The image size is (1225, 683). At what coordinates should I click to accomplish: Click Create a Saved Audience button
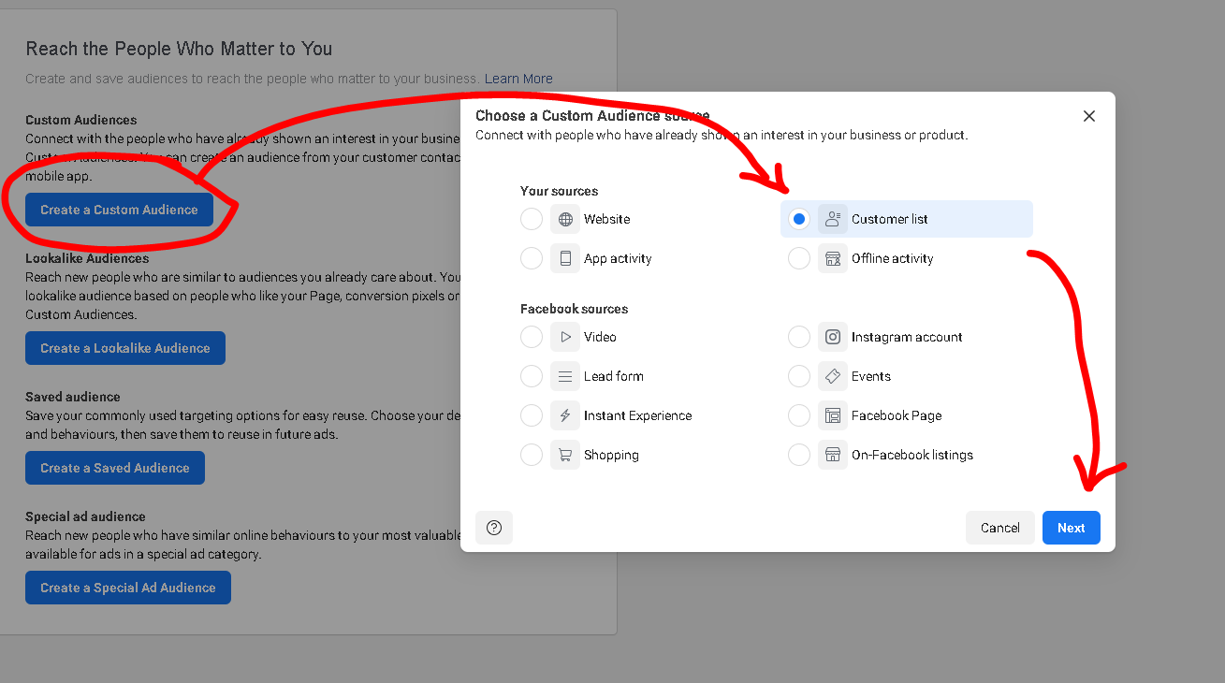[115, 468]
